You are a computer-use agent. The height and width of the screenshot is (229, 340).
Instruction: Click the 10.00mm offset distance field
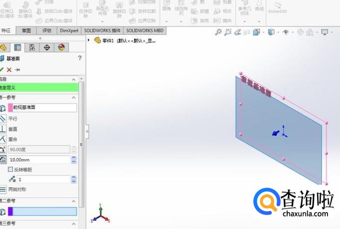[x=39, y=160]
